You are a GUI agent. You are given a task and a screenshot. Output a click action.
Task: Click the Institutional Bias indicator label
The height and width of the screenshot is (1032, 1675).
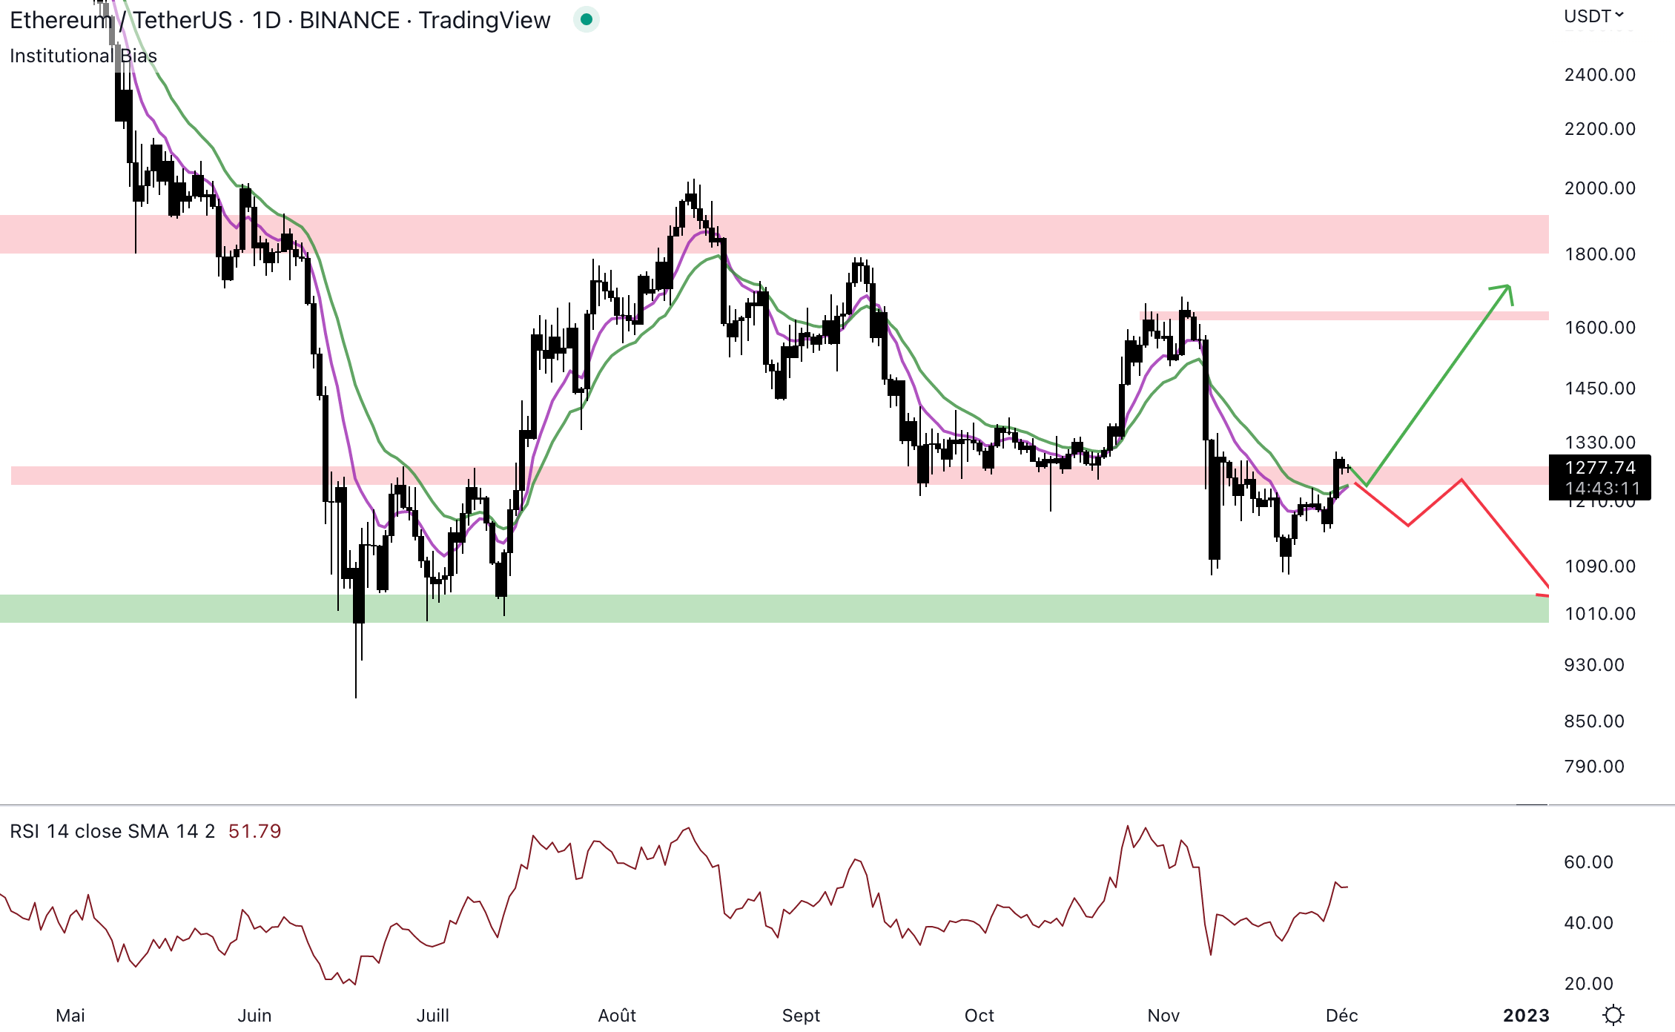pyautogui.click(x=83, y=56)
